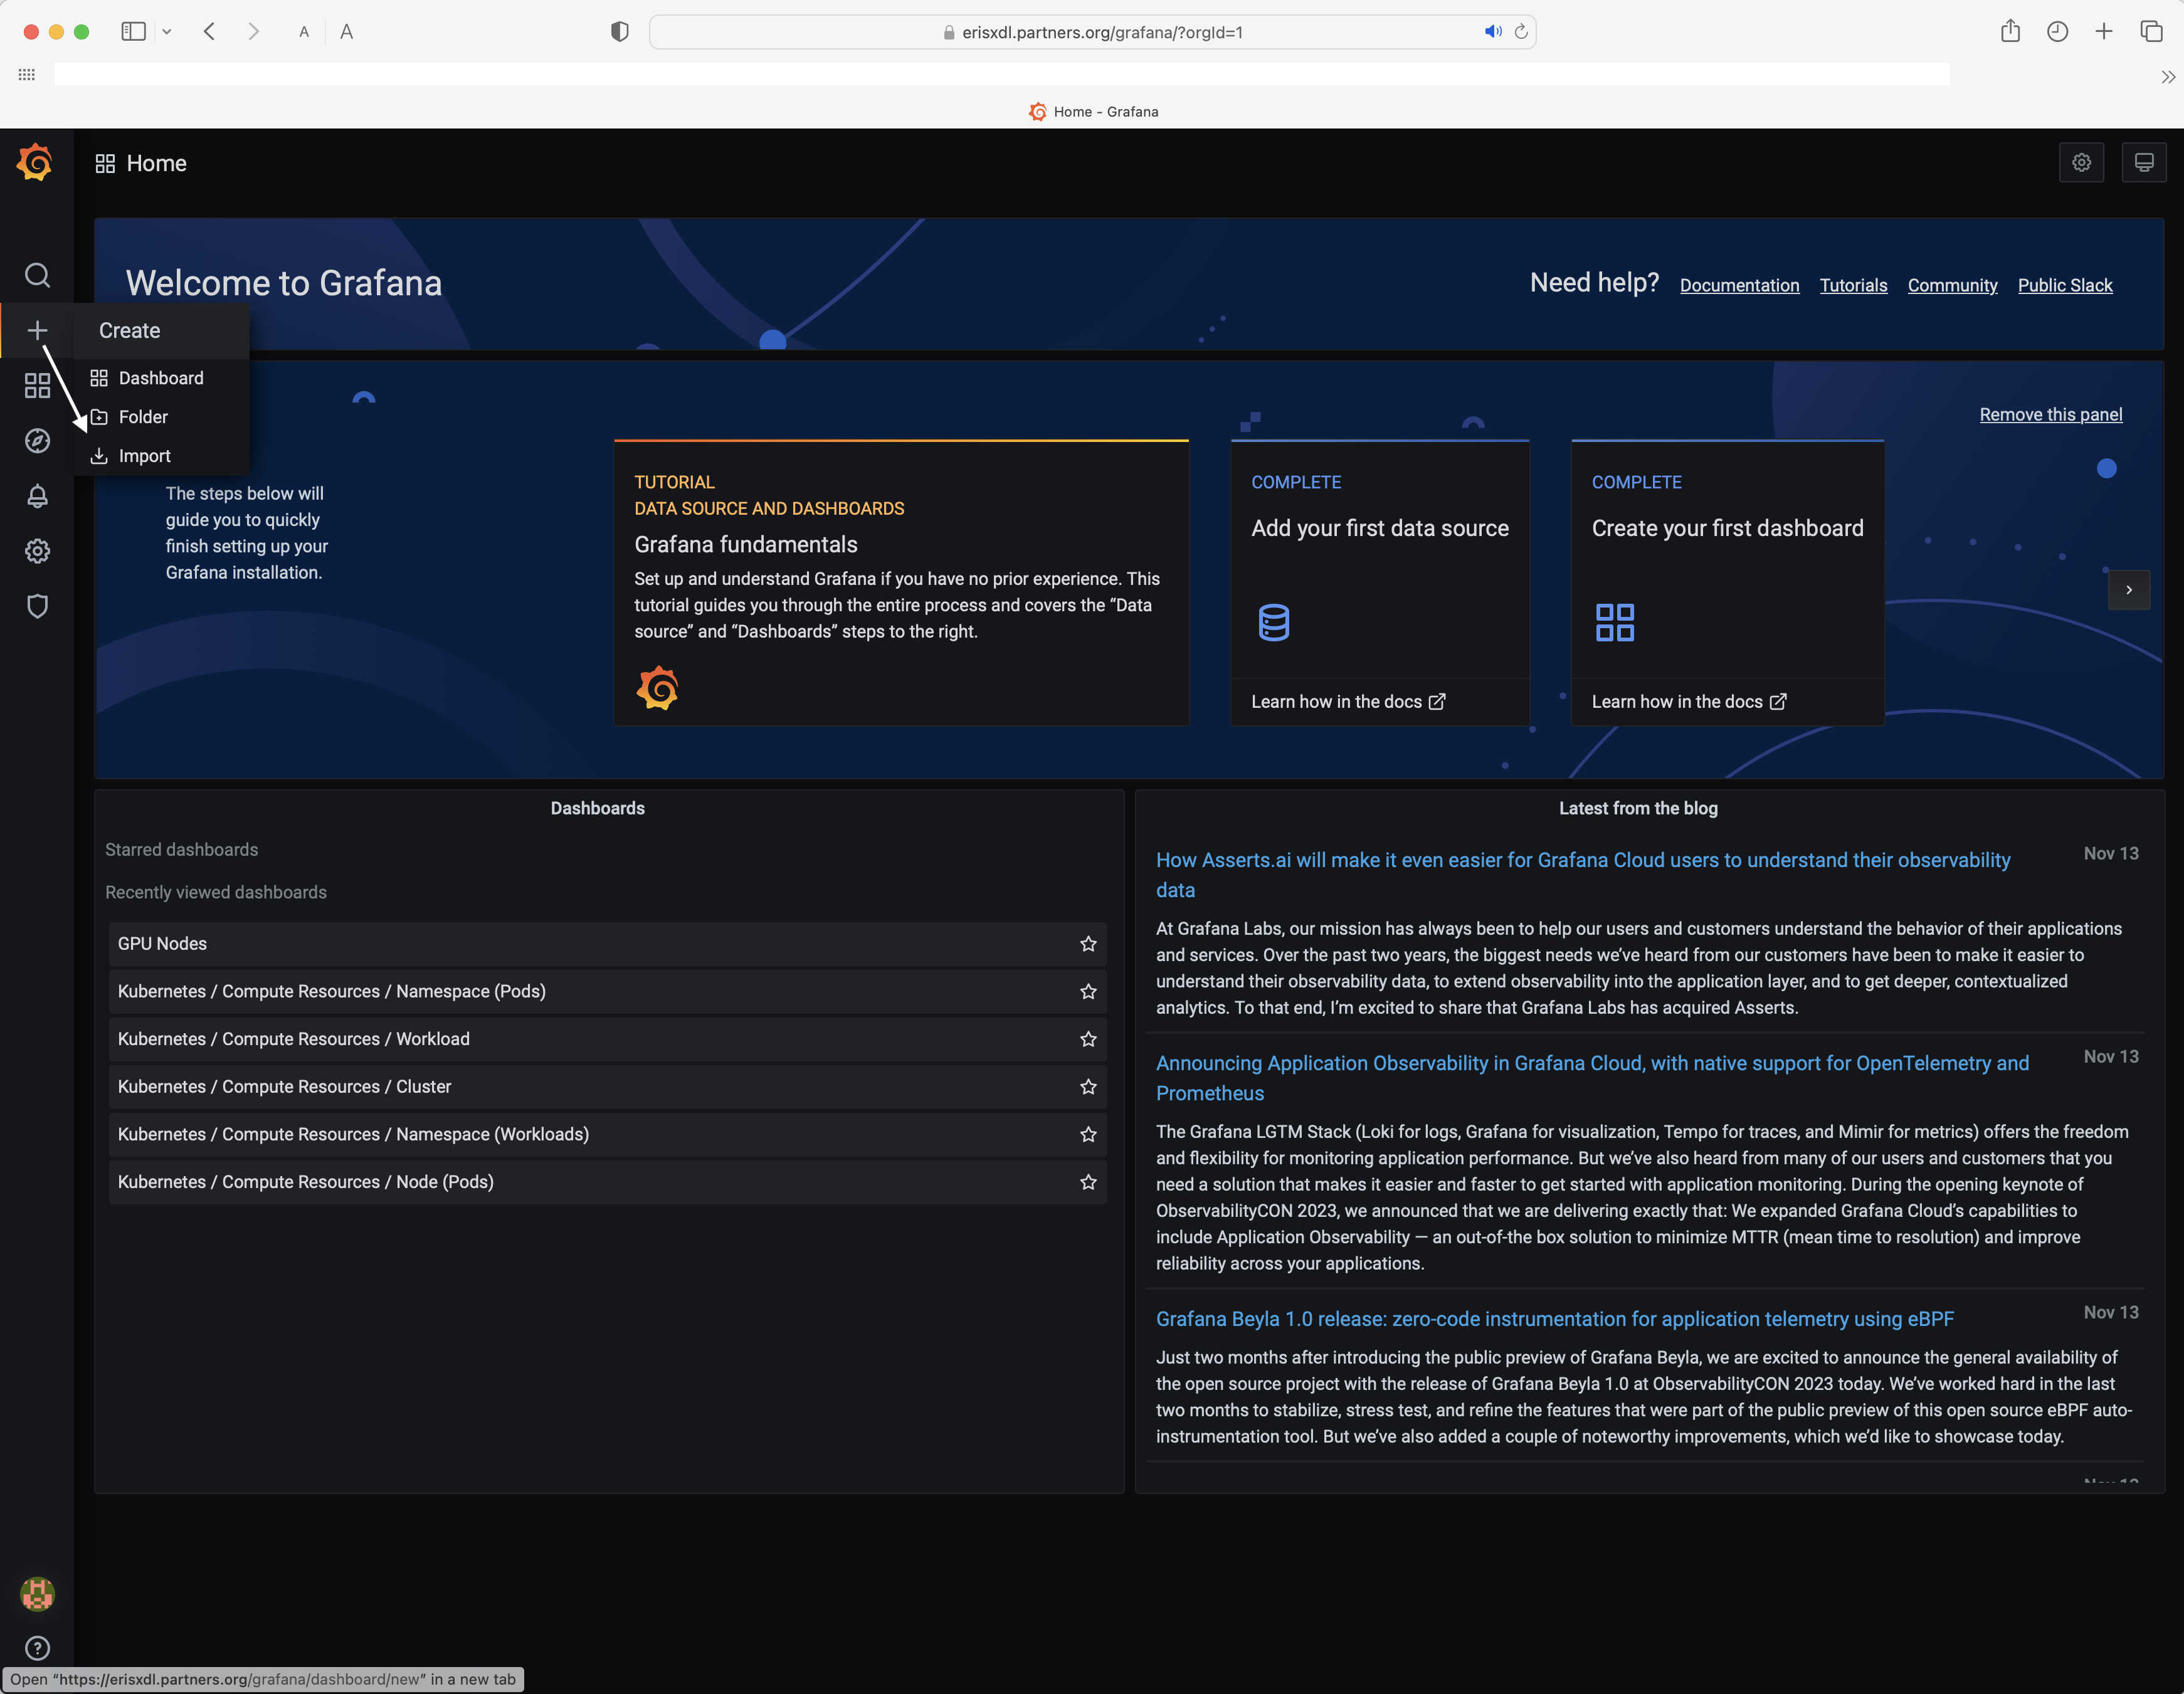The width and height of the screenshot is (2184, 1694).
Task: Open a new Safari tab
Action: click(2104, 32)
